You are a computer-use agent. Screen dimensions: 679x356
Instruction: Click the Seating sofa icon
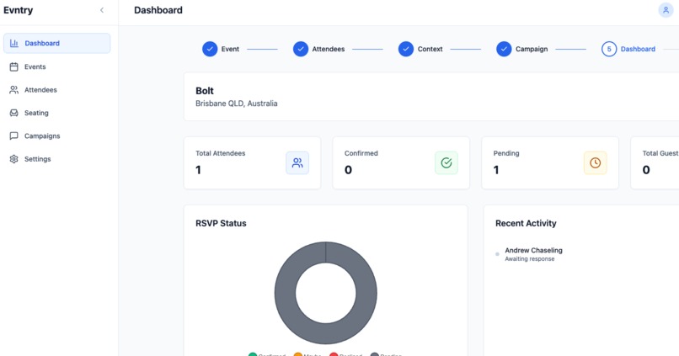13,113
